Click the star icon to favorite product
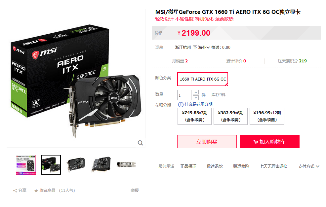This screenshot has height=207, width=326. point(36,190)
